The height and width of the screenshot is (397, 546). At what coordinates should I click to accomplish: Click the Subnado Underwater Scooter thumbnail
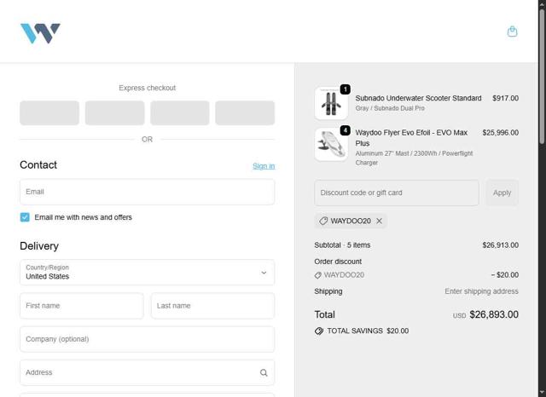(x=330, y=103)
